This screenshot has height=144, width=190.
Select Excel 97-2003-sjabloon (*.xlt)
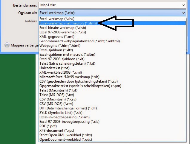(112, 59)
